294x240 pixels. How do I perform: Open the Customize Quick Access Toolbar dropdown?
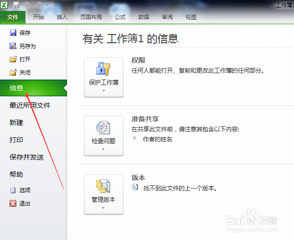[x=55, y=5]
